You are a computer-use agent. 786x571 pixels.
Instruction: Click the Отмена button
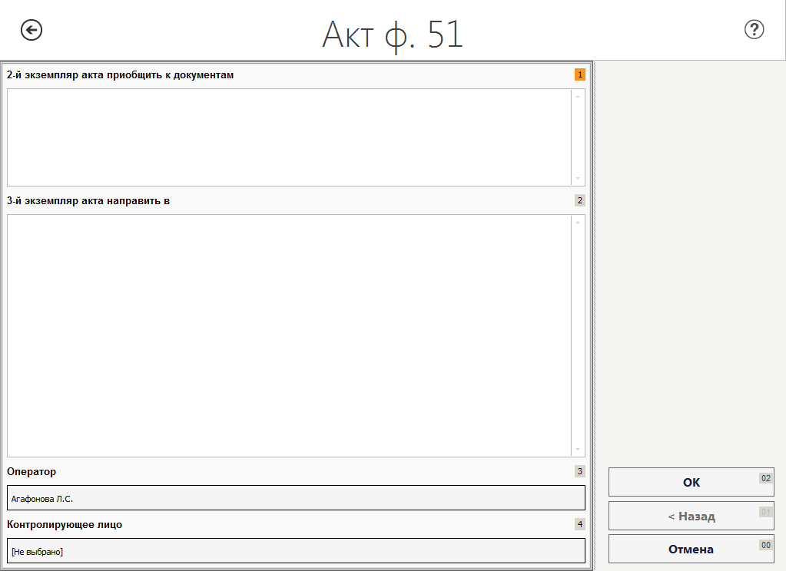[691, 549]
